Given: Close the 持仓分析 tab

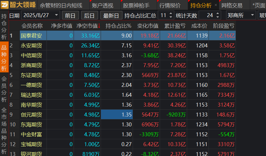Looking at the screenshot, I should (x=216, y=5).
